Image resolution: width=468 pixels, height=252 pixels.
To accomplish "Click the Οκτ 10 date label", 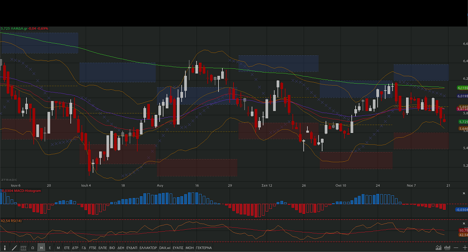I will click(340, 185).
